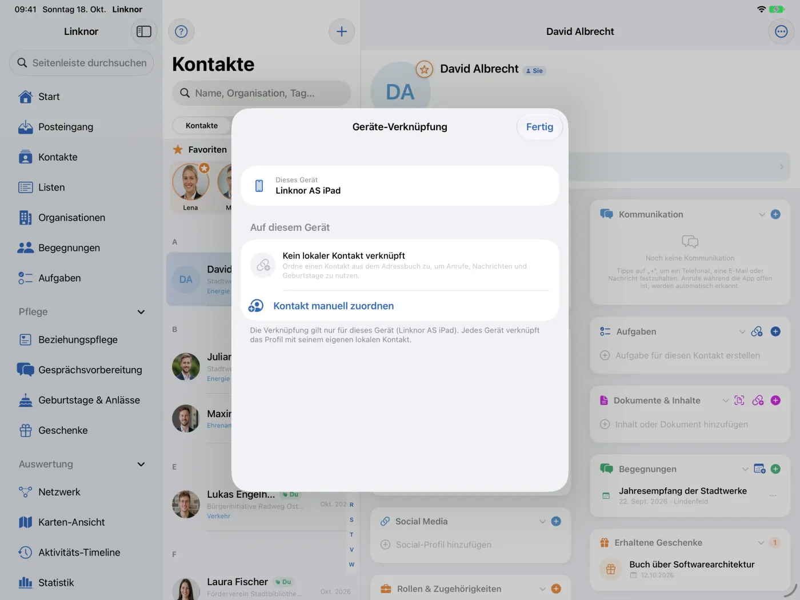Viewport: 800px width, 600px height.
Task: Add an encounter in Begegnungen card
Action: 775,469
